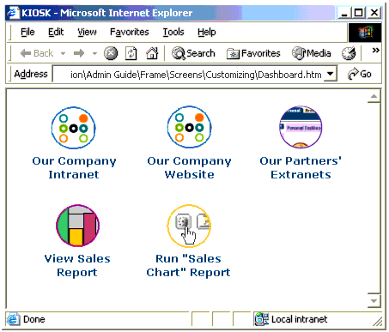This screenshot has height=332, width=389.
Task: Open the Favorites menu
Action: pyautogui.click(x=130, y=32)
